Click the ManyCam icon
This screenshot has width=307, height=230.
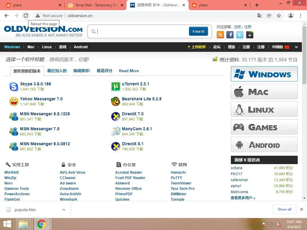[x=115, y=131]
